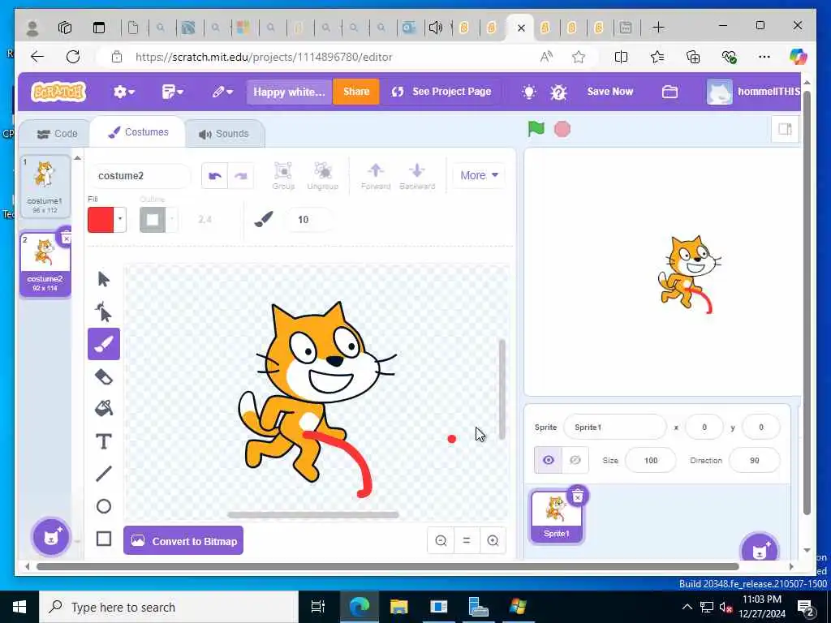Show the sprite with eye icon
The height and width of the screenshot is (623, 831).
tap(548, 460)
